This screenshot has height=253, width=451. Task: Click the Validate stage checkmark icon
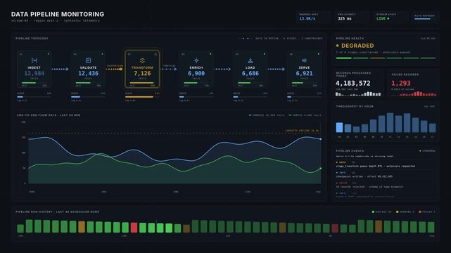click(89, 60)
